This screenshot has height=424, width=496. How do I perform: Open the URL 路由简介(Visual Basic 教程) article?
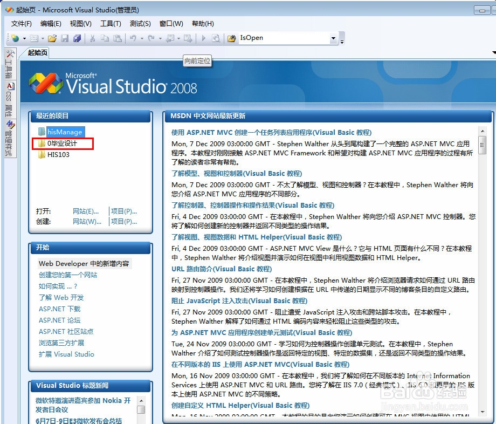click(222, 269)
